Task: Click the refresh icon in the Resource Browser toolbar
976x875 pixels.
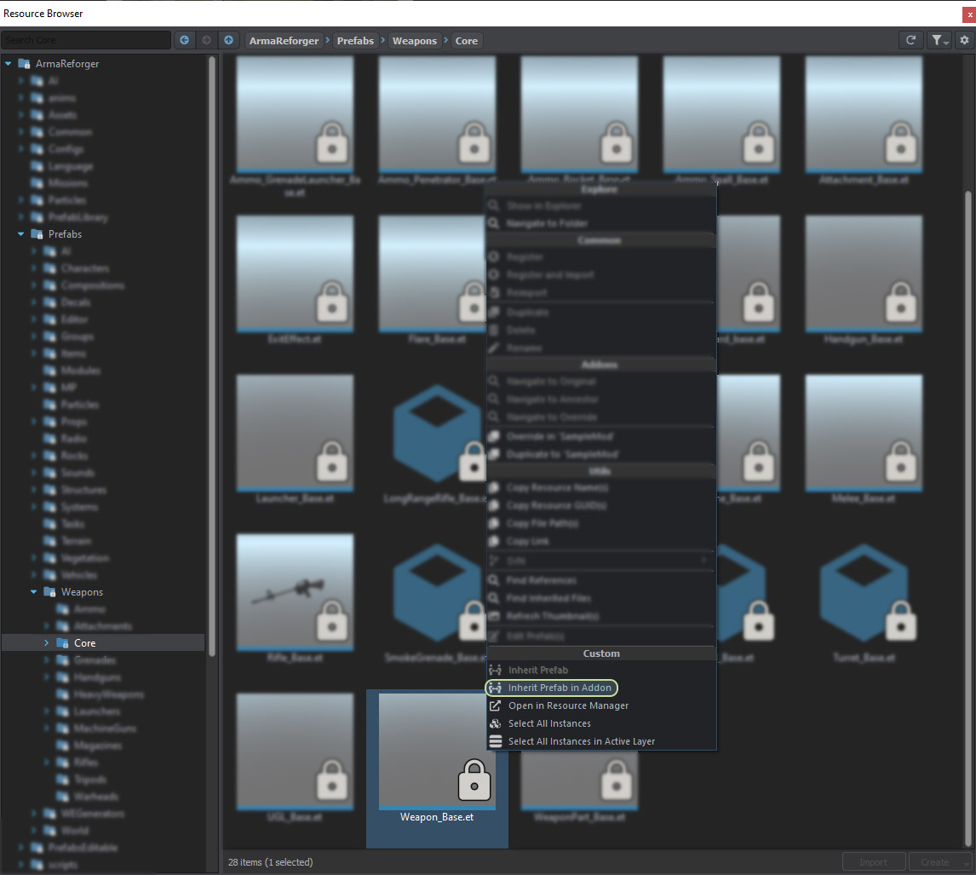Action: click(x=910, y=40)
